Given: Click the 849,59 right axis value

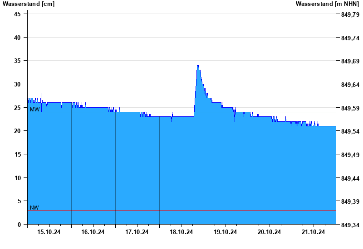Looking at the screenshot, I should coord(350,108).
